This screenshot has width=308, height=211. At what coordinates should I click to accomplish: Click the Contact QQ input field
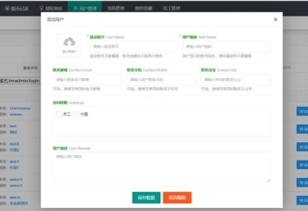point(236,80)
